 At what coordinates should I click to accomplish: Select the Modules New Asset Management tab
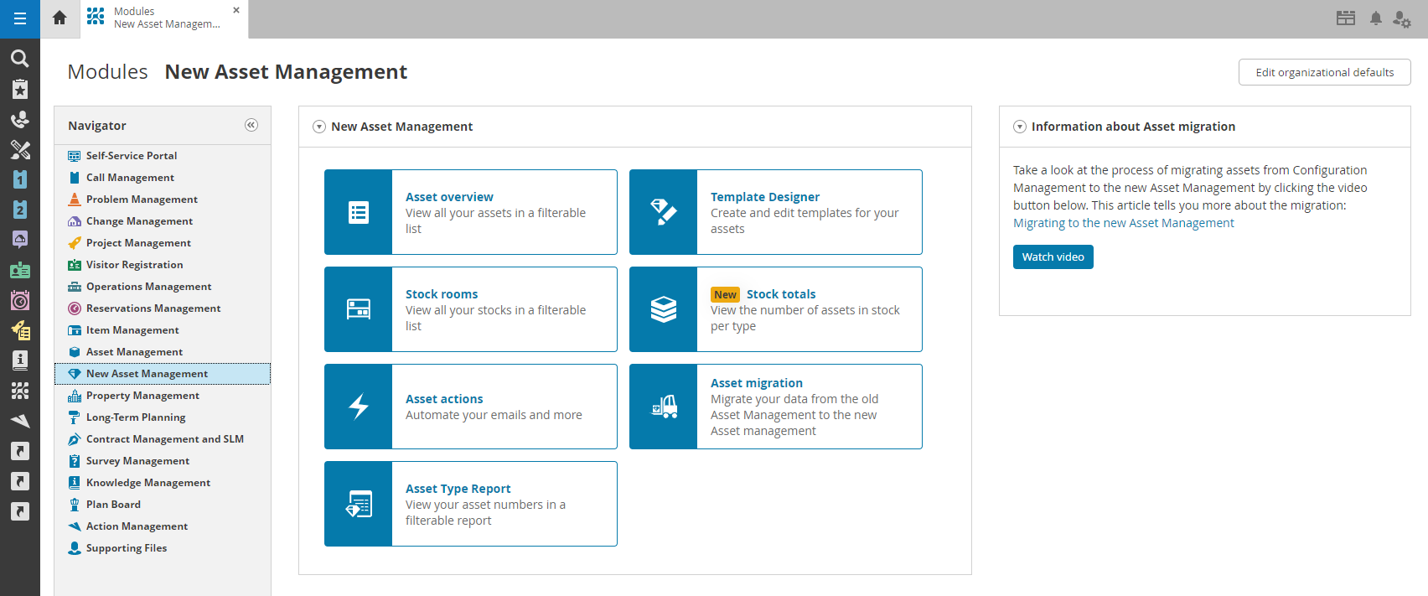[x=165, y=18]
